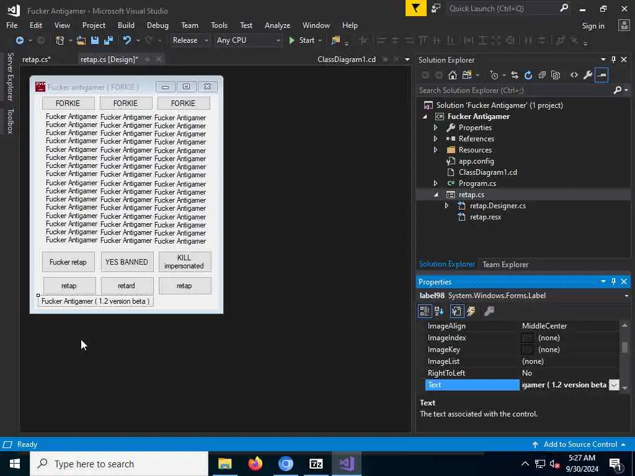Pin the Properties panel
The height and width of the screenshot is (476, 635).
pos(613,281)
